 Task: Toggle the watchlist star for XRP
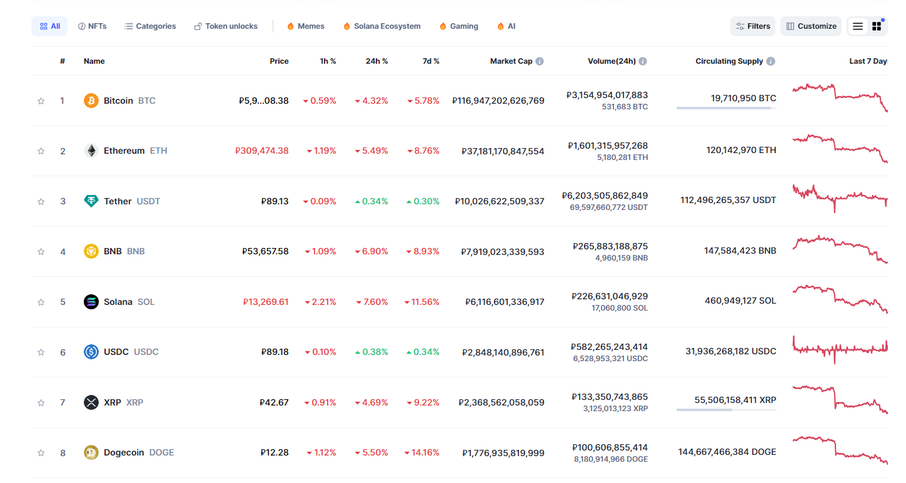(41, 402)
